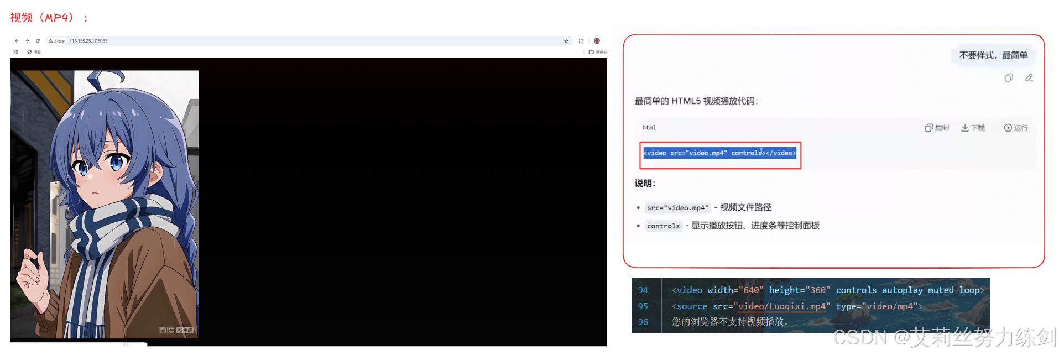Click the 下载 button on code block
Screen dimensions: 1059x355
(973, 128)
